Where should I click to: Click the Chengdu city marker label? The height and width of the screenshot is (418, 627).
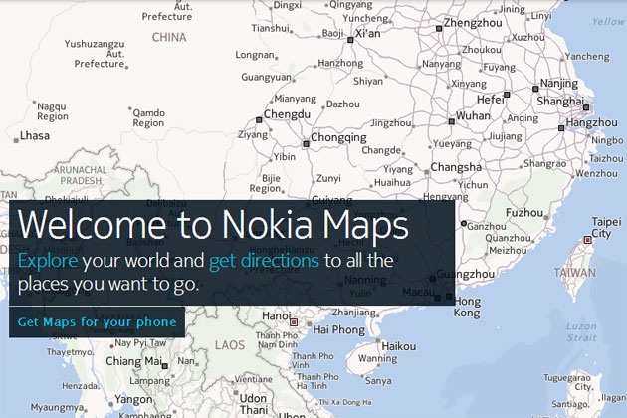click(x=287, y=114)
